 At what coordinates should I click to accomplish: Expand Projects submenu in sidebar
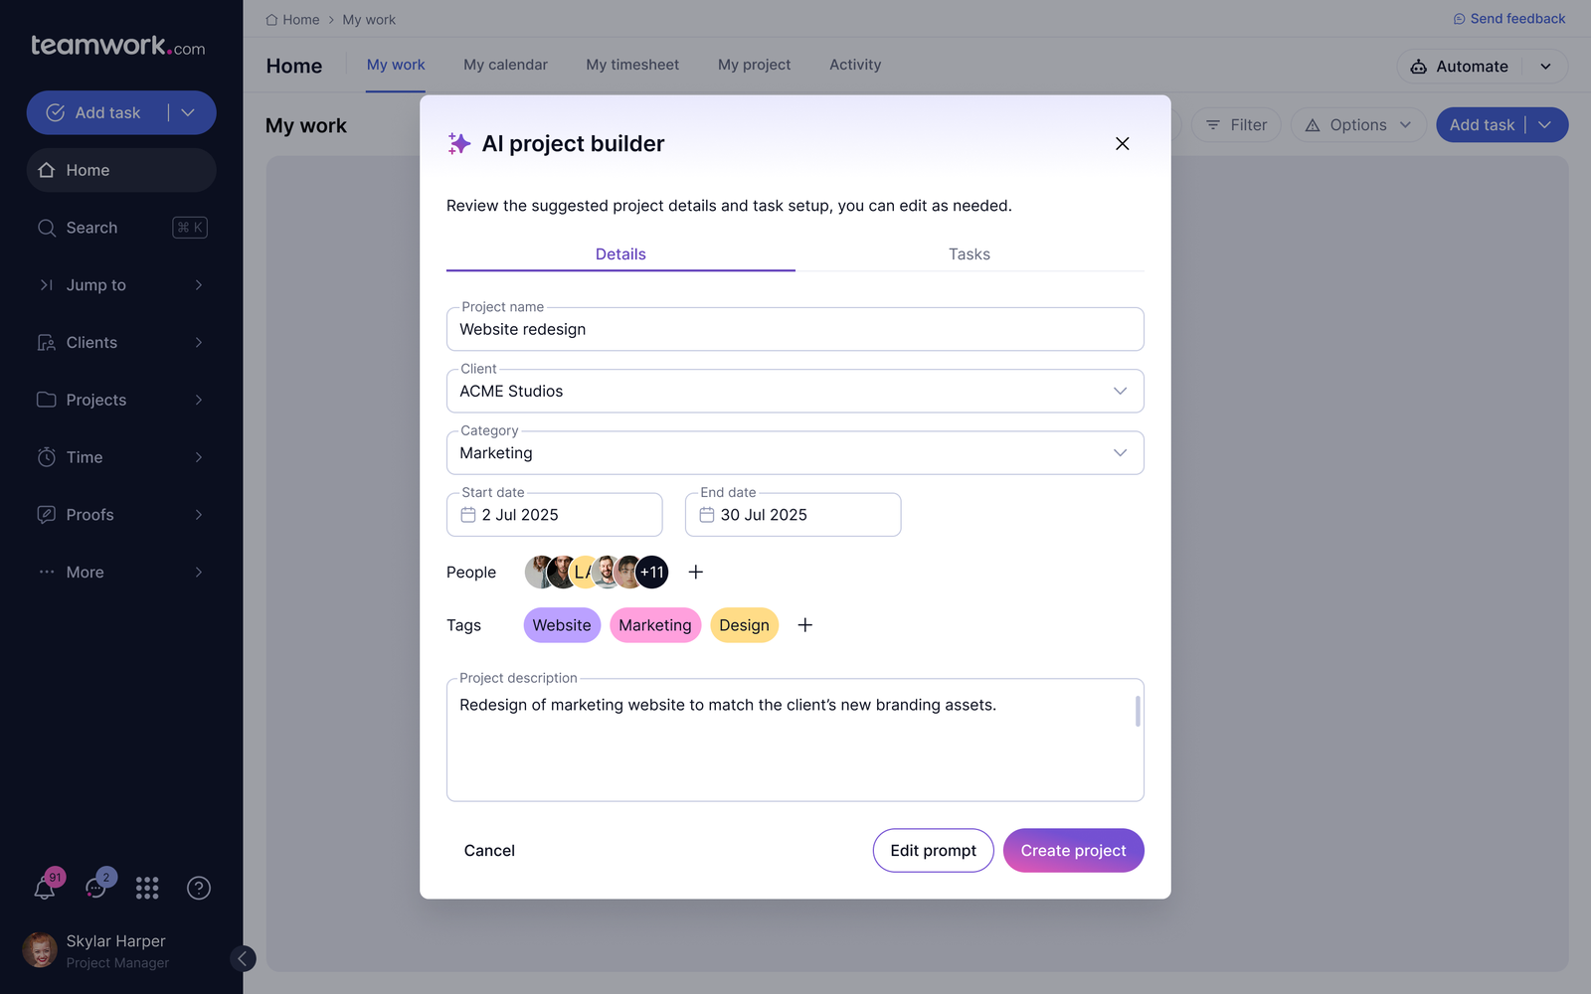coord(199,400)
